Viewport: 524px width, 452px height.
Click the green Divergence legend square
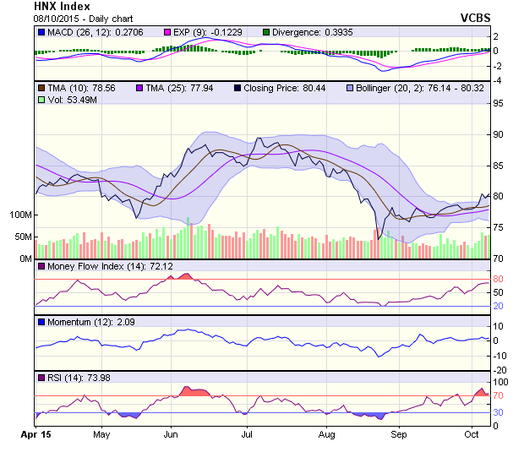(267, 32)
